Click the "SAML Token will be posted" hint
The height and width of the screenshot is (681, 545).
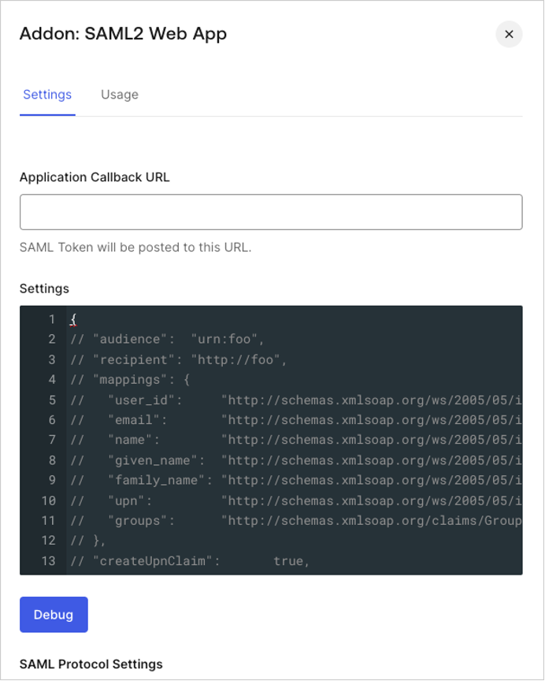[x=135, y=247]
